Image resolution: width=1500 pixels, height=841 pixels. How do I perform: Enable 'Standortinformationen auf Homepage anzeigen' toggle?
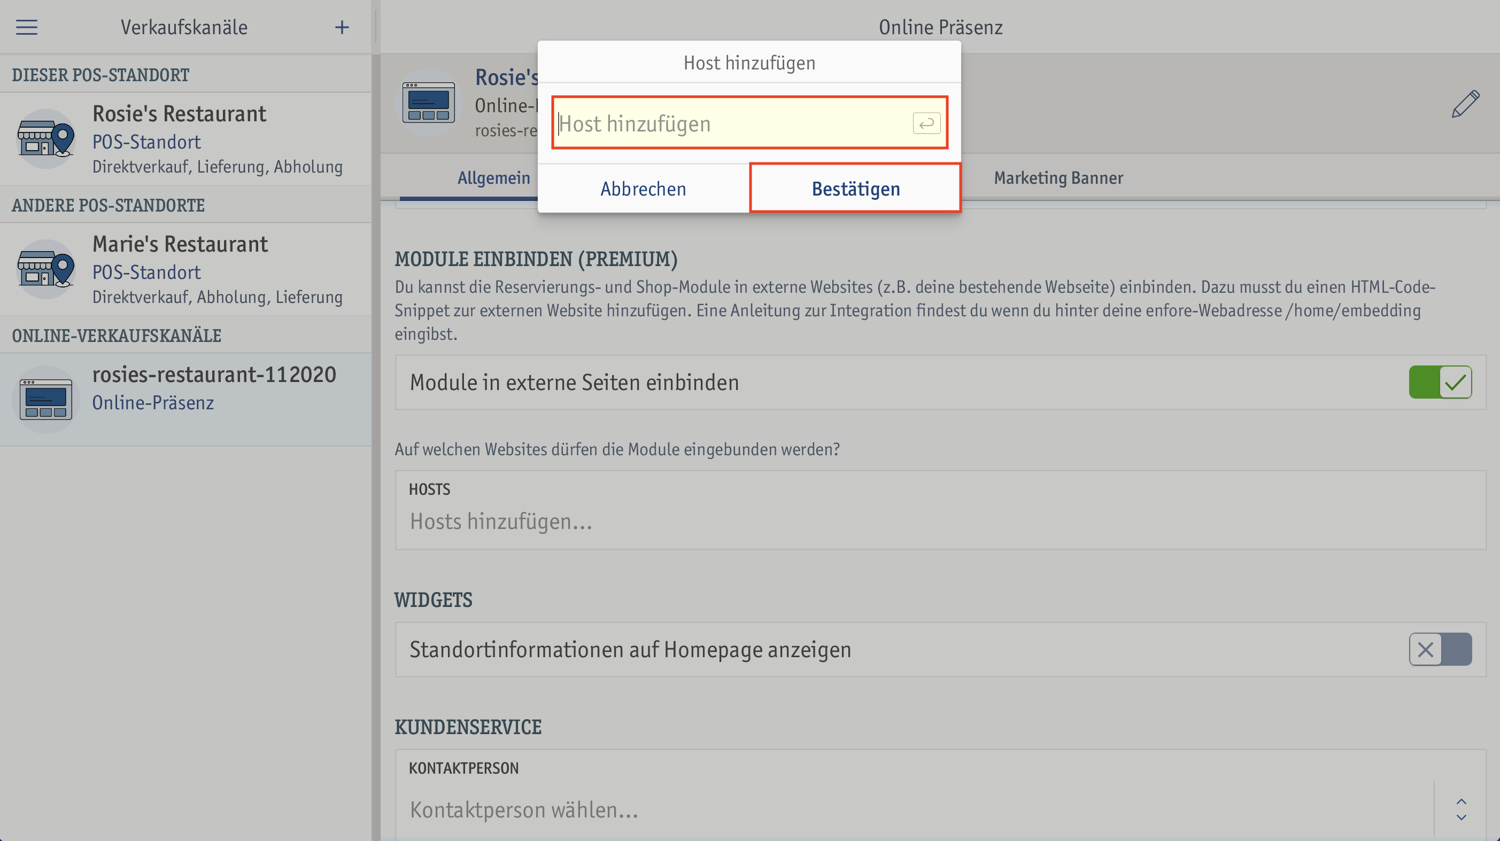1440,650
